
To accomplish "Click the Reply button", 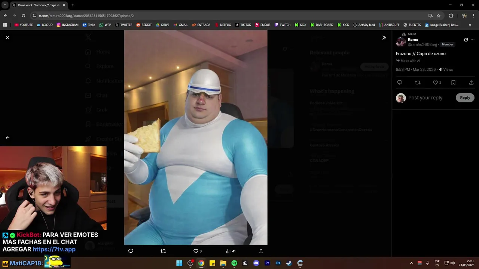I will (465, 98).
